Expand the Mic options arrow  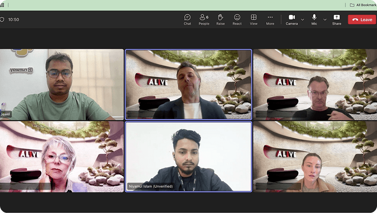click(325, 20)
